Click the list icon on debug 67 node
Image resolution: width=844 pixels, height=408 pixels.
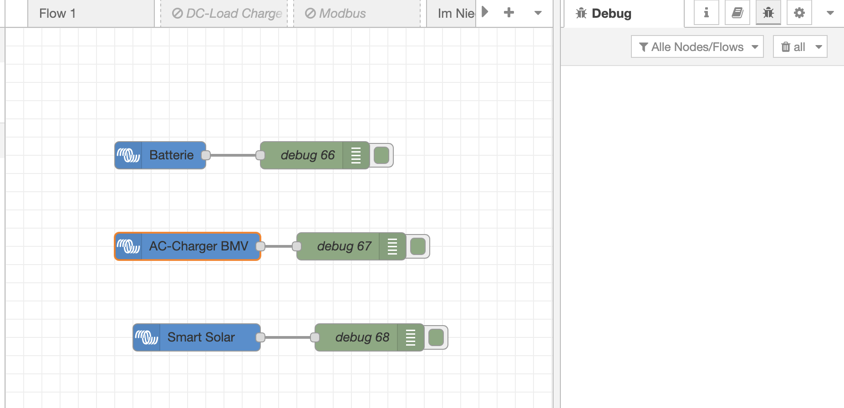pos(392,246)
